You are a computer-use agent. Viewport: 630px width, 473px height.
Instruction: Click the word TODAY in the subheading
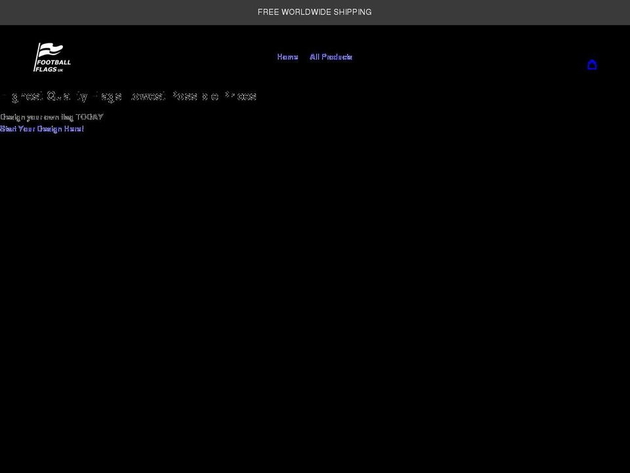tap(89, 117)
